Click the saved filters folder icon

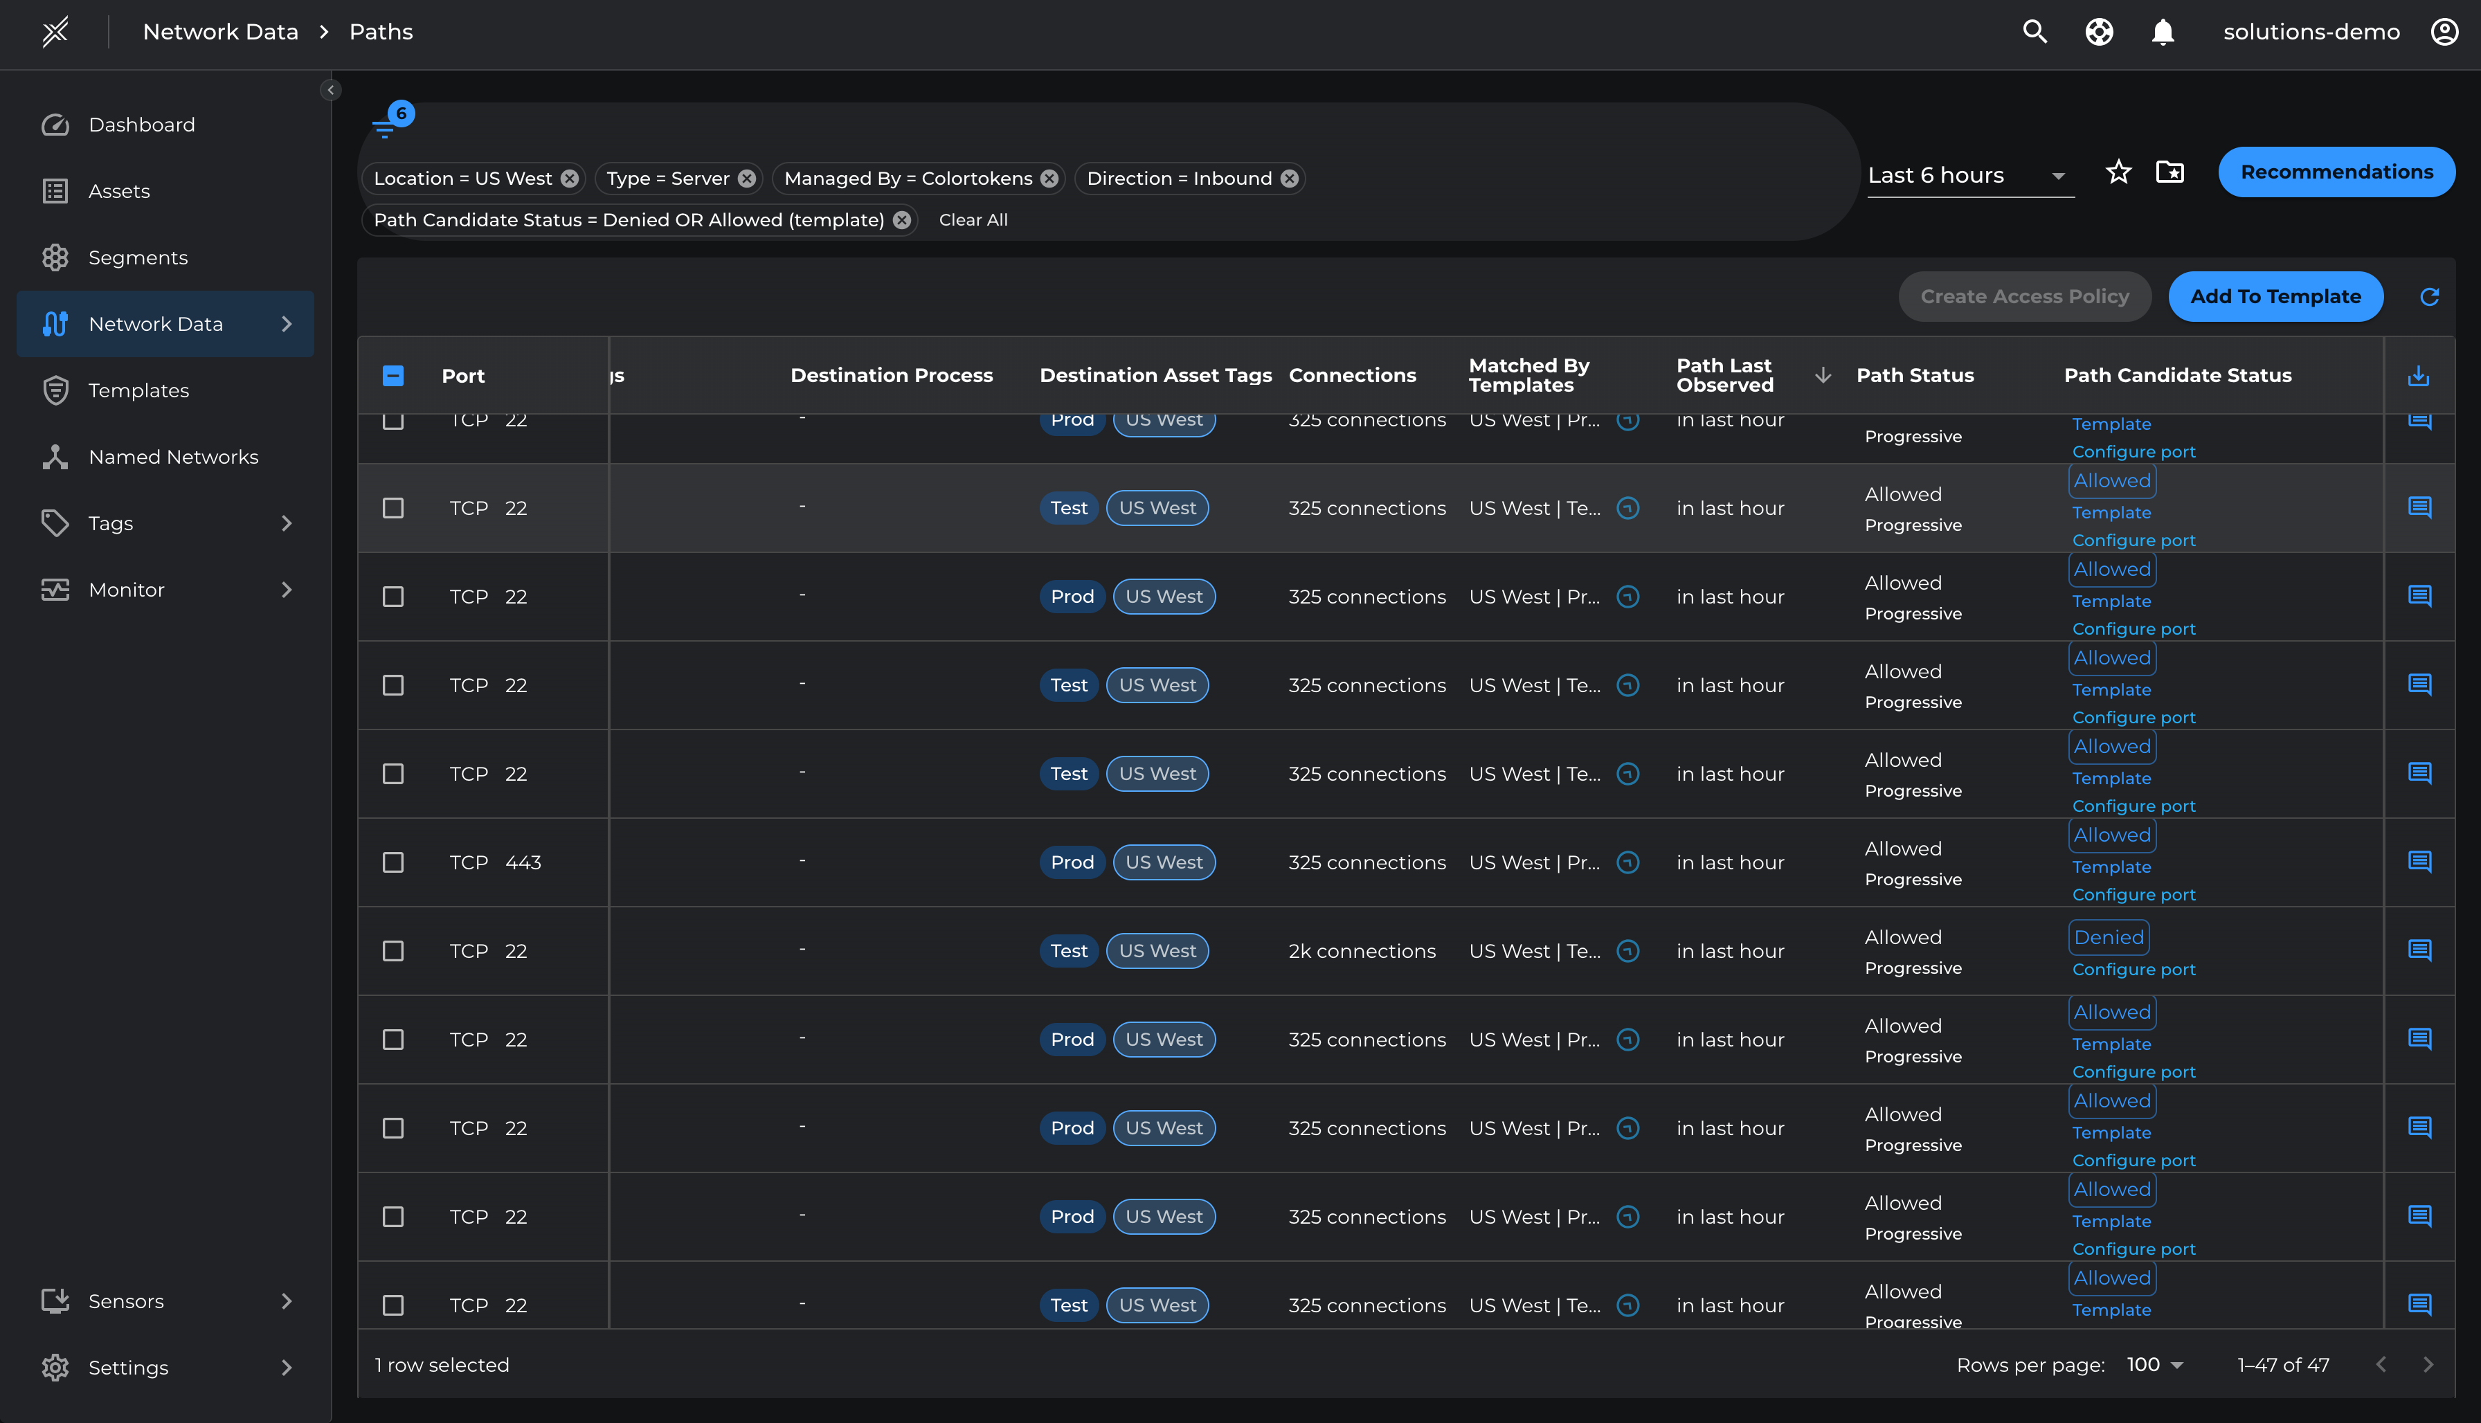[2169, 172]
